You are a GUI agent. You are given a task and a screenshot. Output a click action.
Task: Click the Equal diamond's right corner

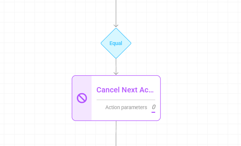[131, 43]
